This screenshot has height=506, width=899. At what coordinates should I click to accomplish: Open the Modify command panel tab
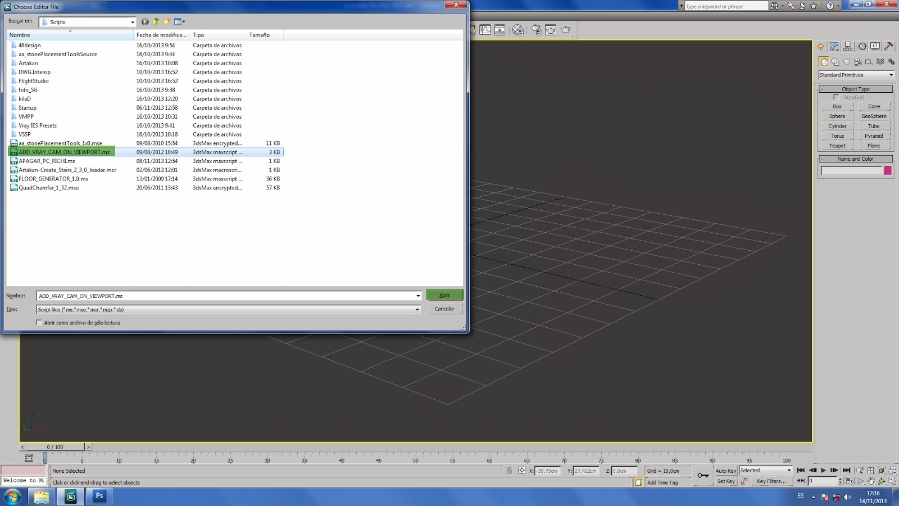tap(834, 47)
